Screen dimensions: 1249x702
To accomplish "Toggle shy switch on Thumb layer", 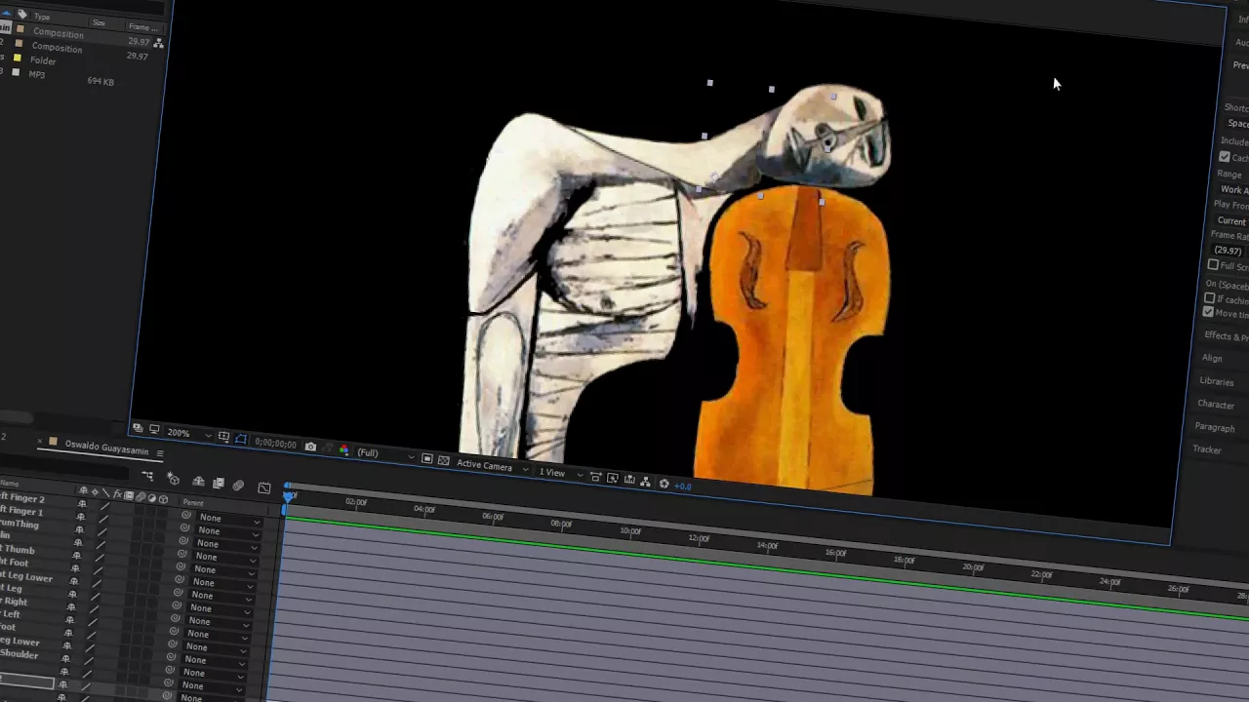I will coord(77,556).
